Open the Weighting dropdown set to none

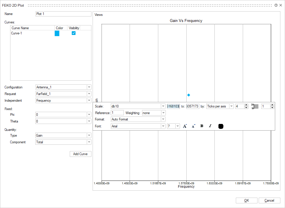[163, 113]
